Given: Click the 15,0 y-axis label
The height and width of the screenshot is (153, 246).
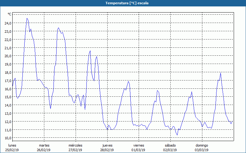Looking at the screenshot, I should (x=8, y=97).
